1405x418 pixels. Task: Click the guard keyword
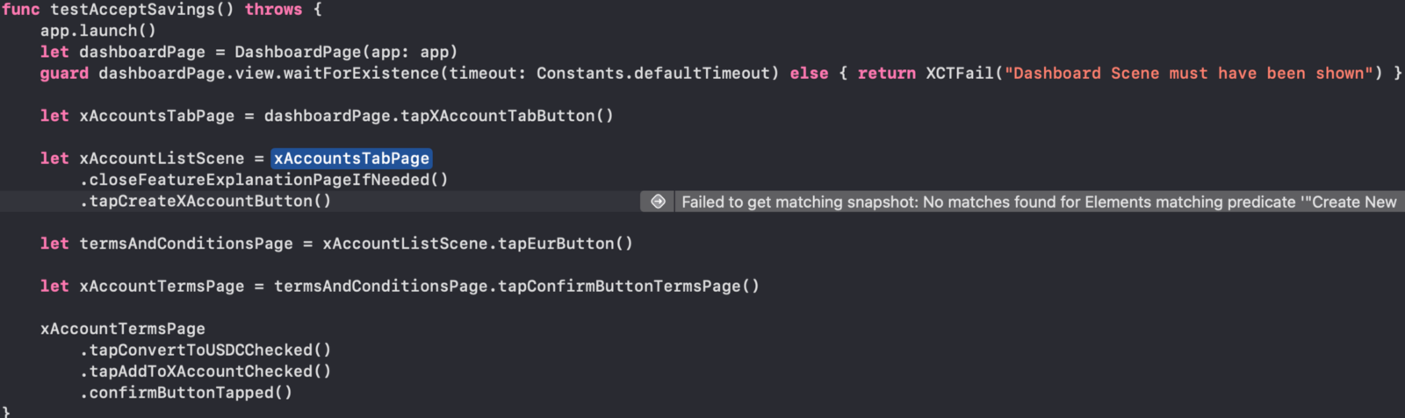pyautogui.click(x=64, y=74)
